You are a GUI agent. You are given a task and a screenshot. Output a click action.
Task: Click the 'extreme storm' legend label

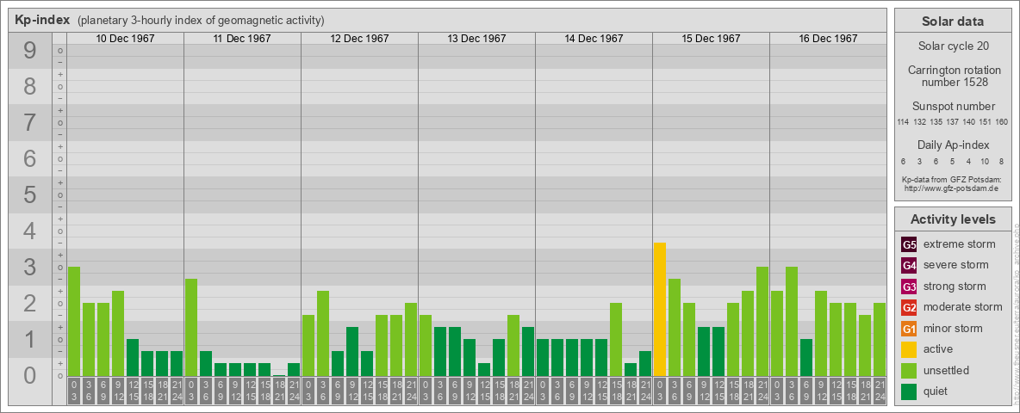[x=960, y=245]
